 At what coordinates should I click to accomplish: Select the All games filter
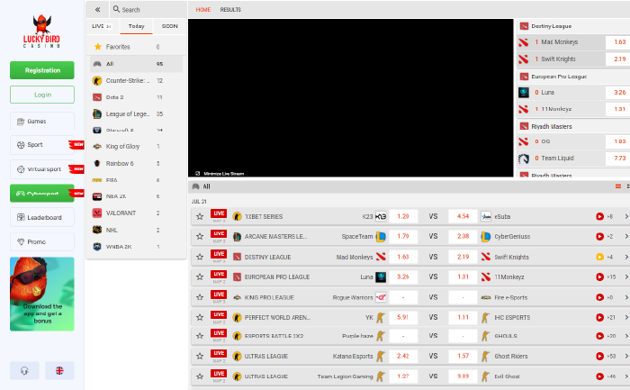136,64
